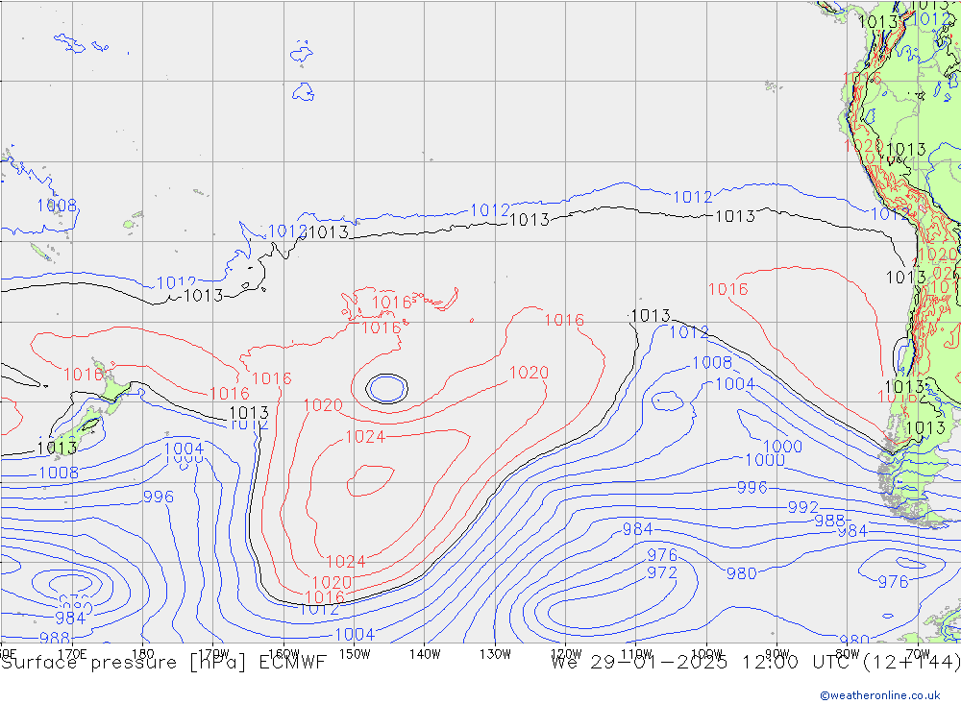The image size is (961, 704).
Task: Click the Surface pressure ECMWF title text
Action: pyautogui.click(x=163, y=662)
